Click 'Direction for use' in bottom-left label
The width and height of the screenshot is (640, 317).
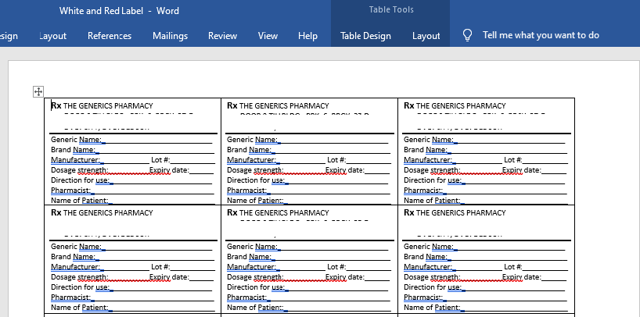pyautogui.click(x=80, y=287)
